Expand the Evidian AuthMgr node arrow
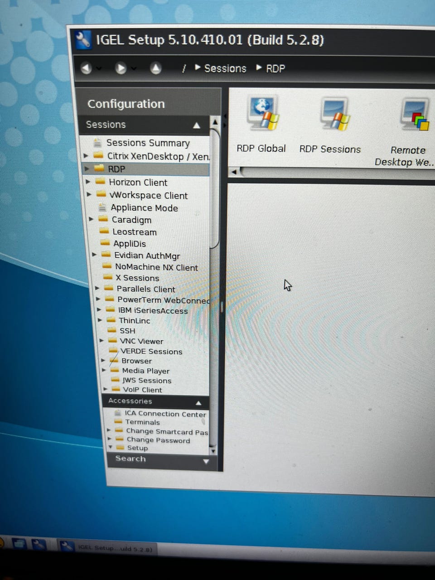 coord(94,255)
